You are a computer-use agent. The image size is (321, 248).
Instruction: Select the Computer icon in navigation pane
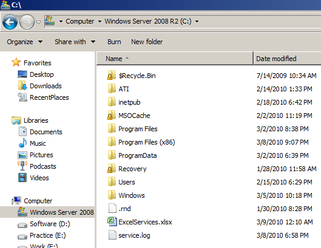(16, 200)
